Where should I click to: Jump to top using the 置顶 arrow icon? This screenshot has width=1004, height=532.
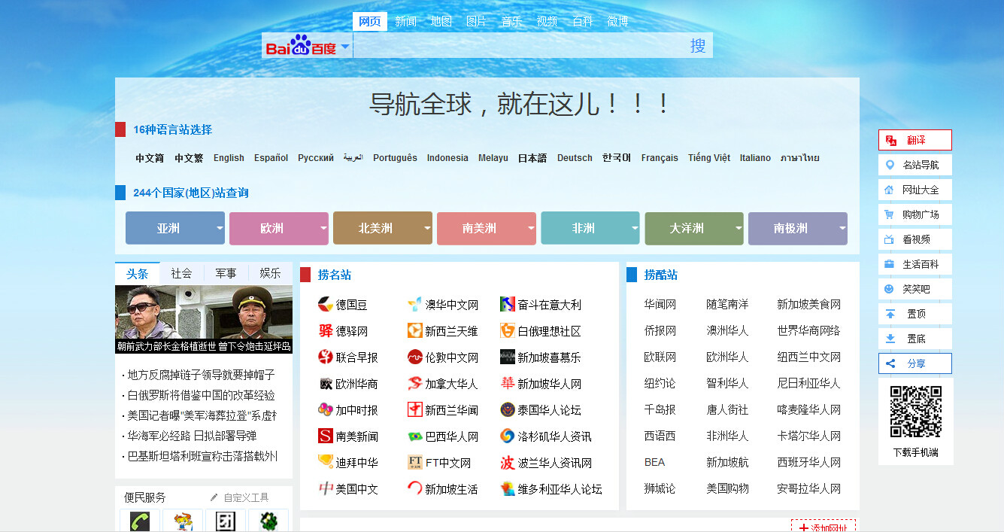coord(891,313)
